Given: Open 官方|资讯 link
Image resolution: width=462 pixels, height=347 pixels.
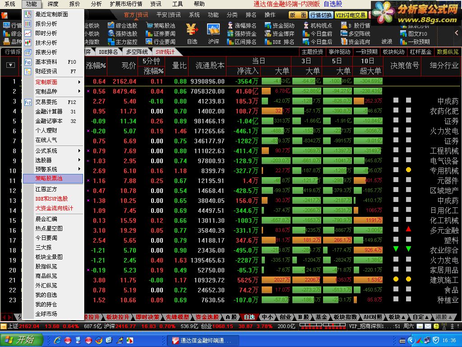Looking at the screenshot, I should point(136,15).
